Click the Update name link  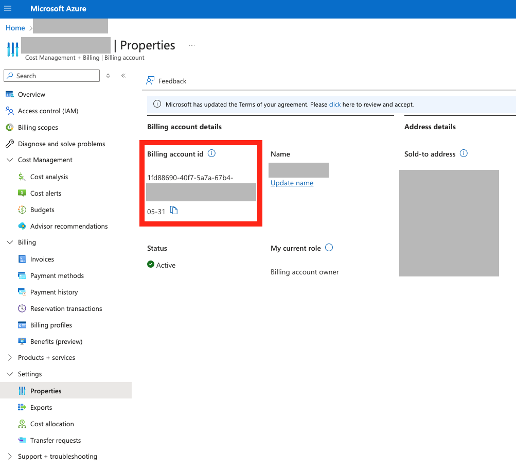tap(292, 183)
